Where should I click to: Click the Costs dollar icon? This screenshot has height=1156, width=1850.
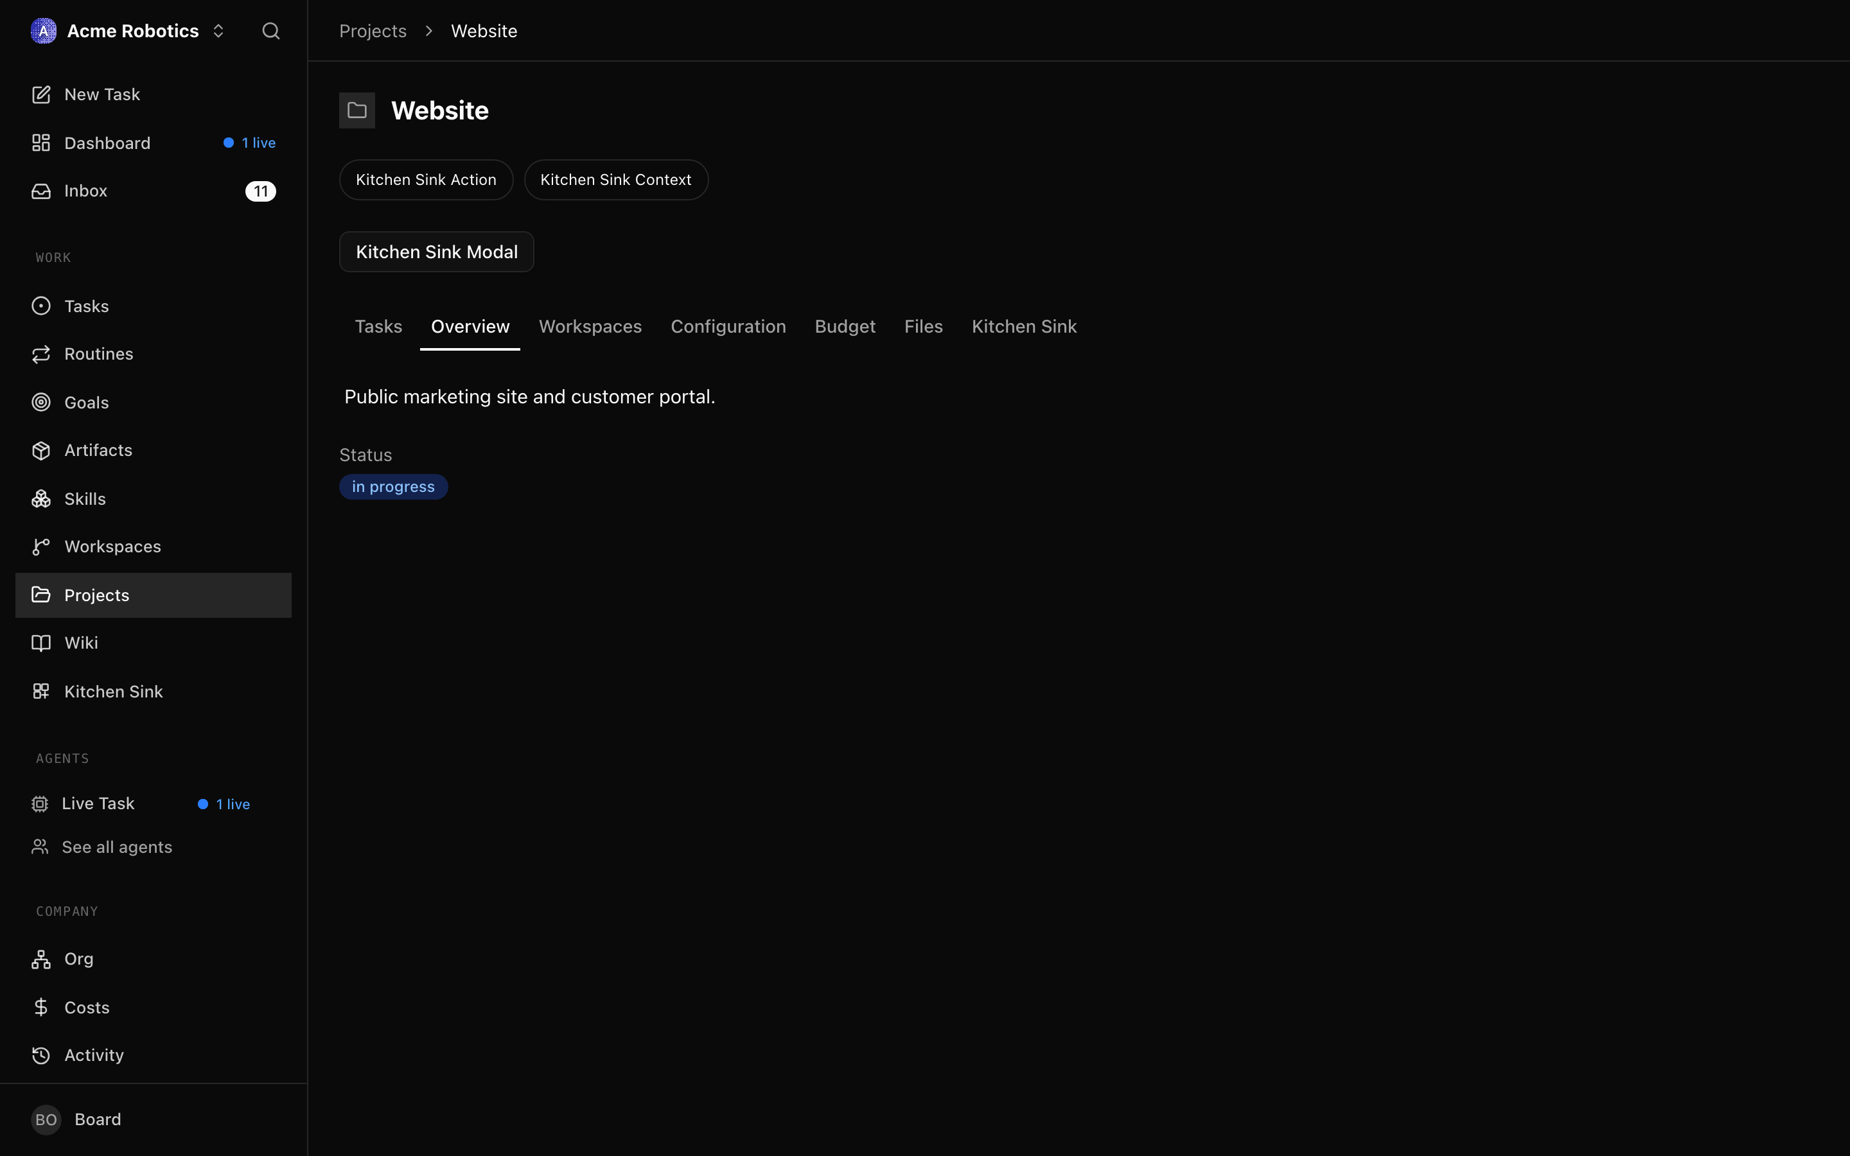[41, 1007]
